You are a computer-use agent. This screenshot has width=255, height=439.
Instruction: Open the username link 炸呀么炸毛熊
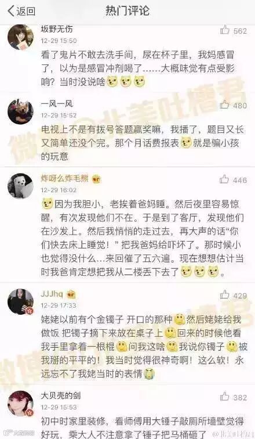[64, 178]
